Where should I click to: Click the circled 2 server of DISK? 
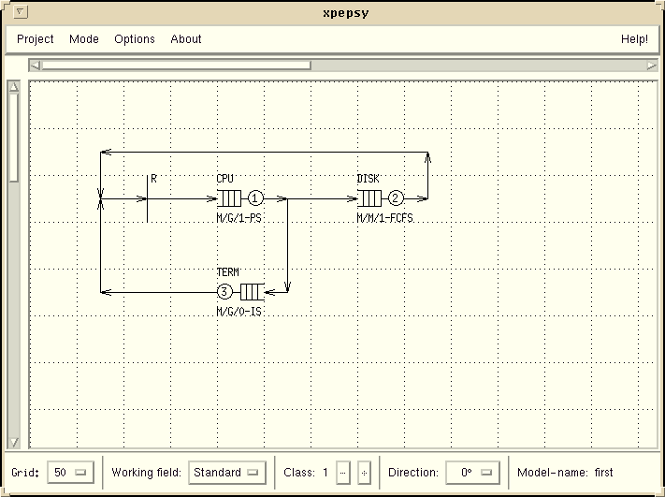point(396,198)
